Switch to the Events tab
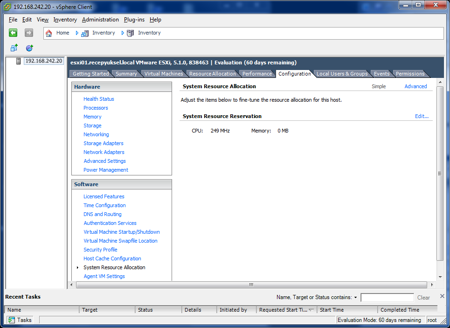 [x=381, y=74]
